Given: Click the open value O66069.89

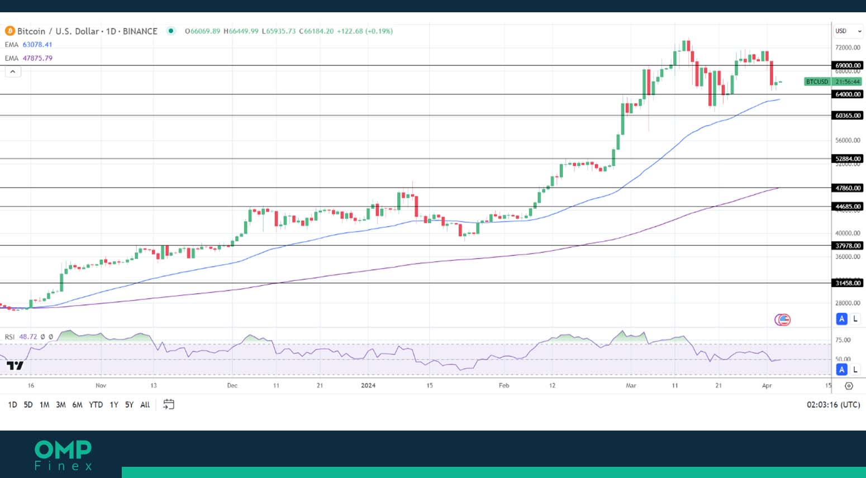Looking at the screenshot, I should pyautogui.click(x=202, y=31).
